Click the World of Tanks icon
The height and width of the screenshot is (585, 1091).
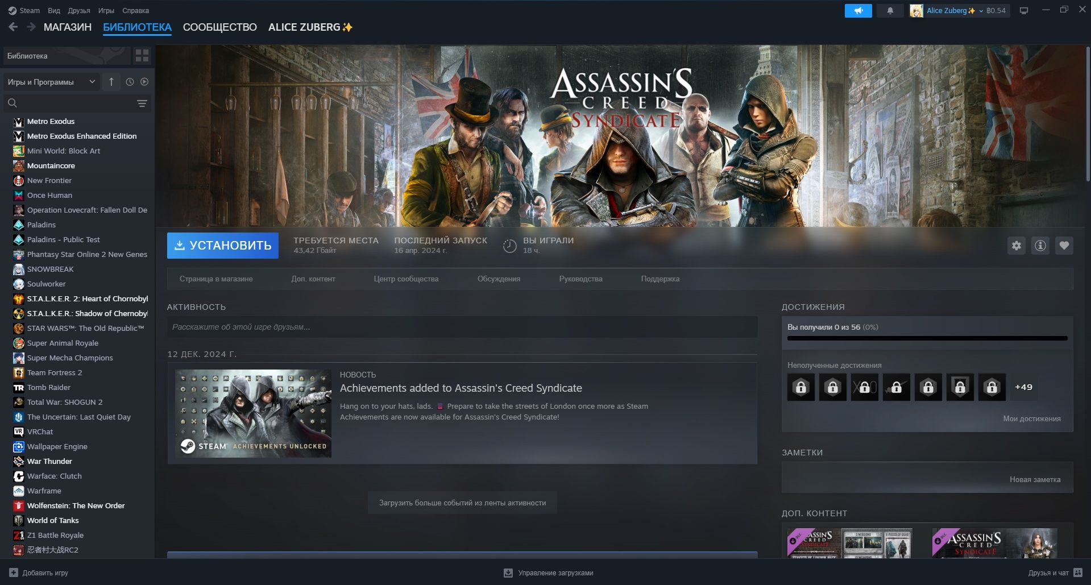tap(19, 521)
